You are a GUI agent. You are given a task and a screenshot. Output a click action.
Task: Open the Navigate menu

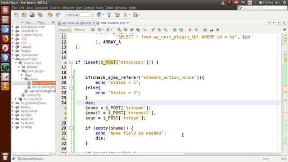(x=41, y=8)
